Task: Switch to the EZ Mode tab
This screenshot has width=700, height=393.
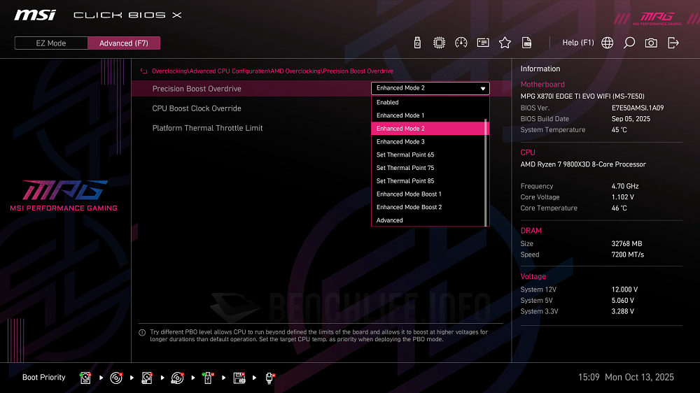Action: (51, 43)
